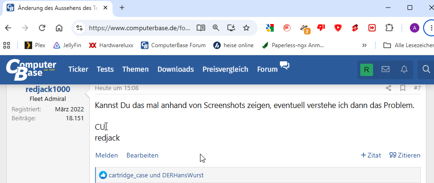Image resolution: width=434 pixels, height=183 pixels.
Task: Open the redjack1000 user profile link
Action: (48, 90)
